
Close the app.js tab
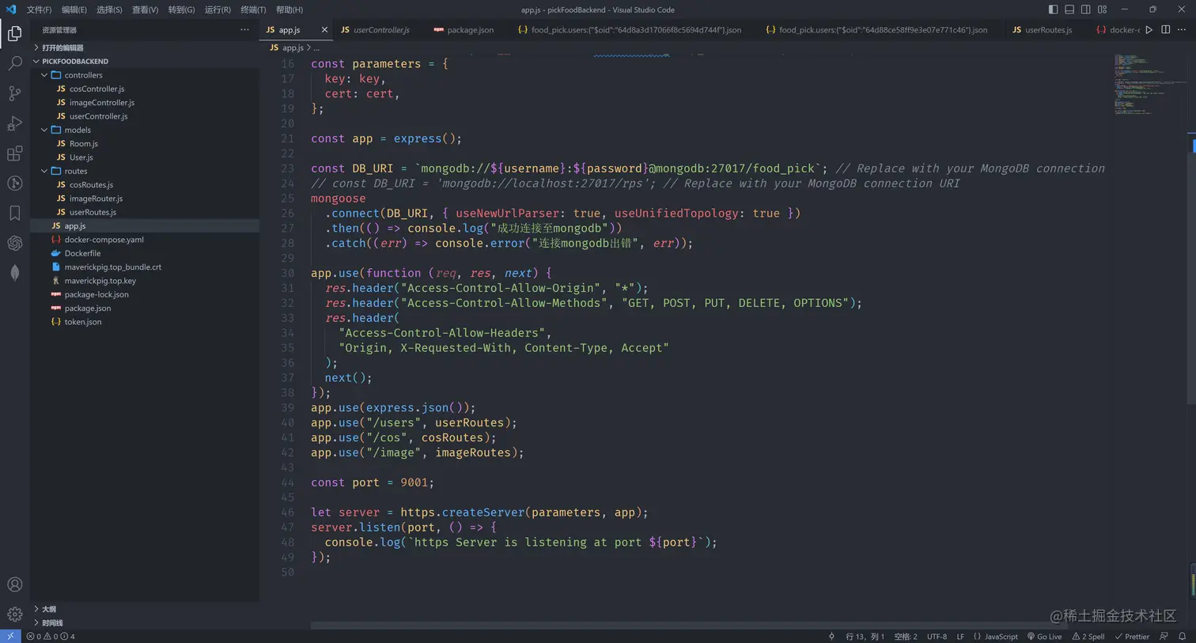tap(324, 30)
